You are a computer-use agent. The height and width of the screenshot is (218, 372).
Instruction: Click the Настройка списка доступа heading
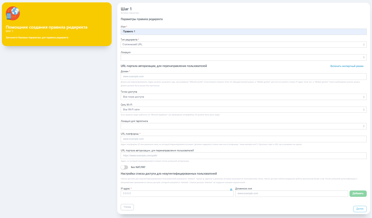pos(169,174)
